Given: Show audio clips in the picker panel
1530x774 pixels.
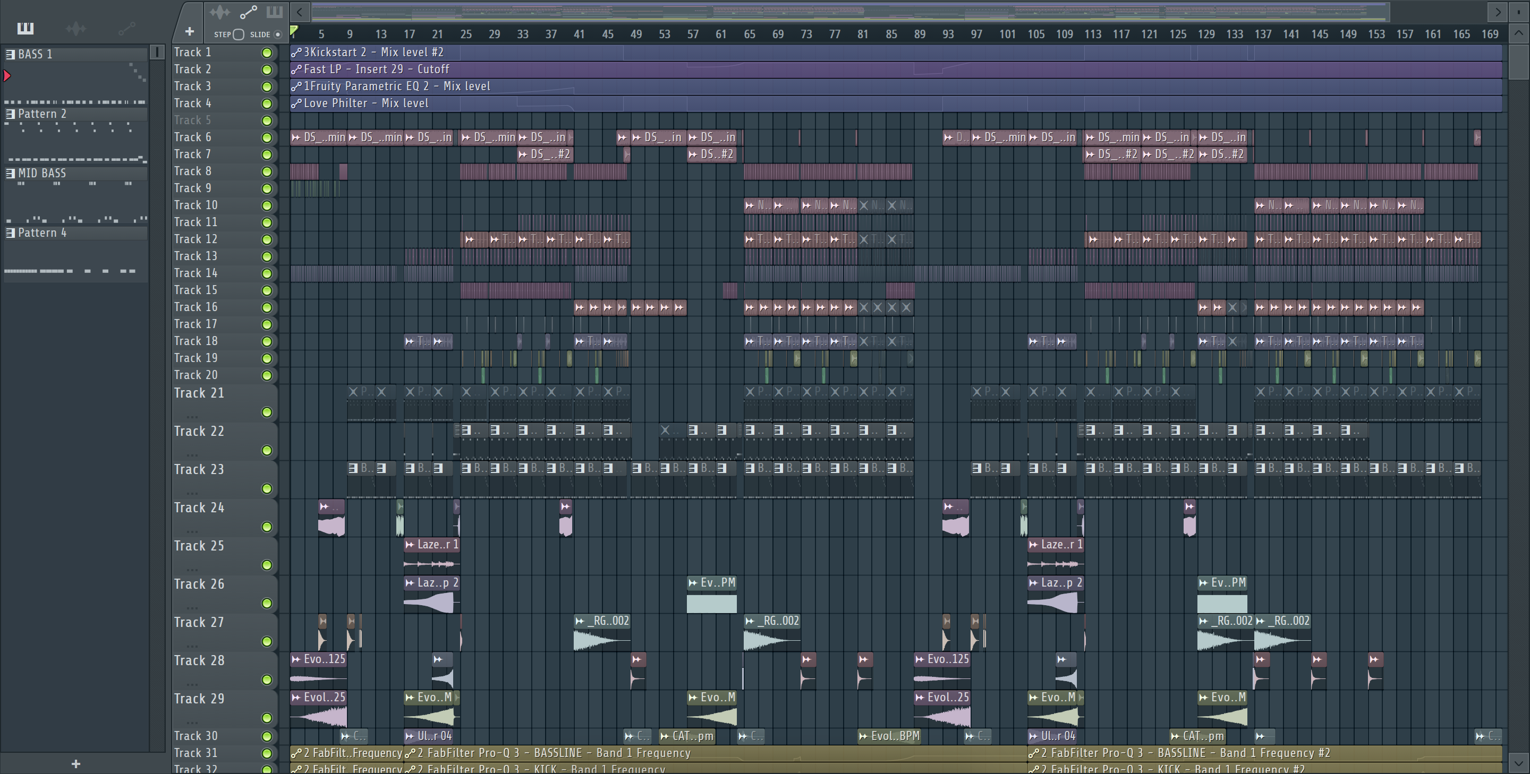Looking at the screenshot, I should [76, 28].
